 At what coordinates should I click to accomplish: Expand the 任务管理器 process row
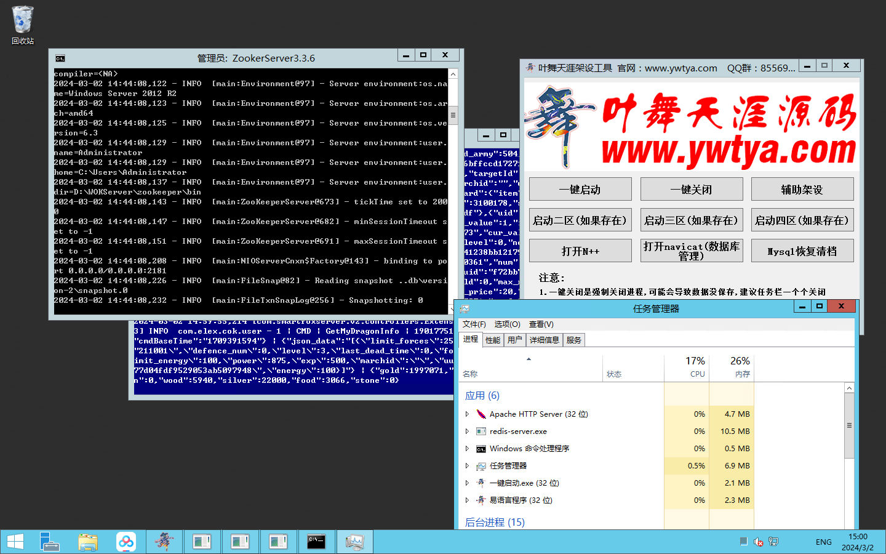point(467,466)
